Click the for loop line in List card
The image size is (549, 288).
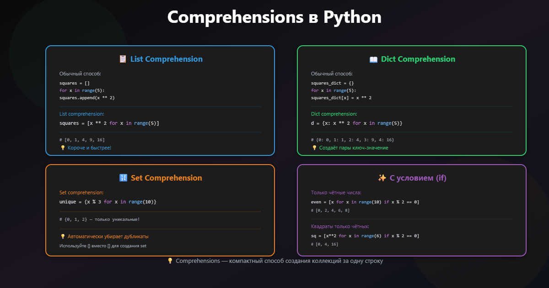pyautogui.click(x=82, y=91)
